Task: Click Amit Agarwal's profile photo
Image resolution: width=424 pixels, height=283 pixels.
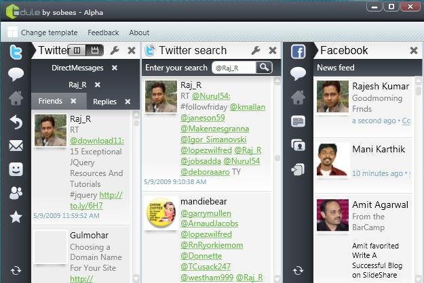Action: click(332, 215)
